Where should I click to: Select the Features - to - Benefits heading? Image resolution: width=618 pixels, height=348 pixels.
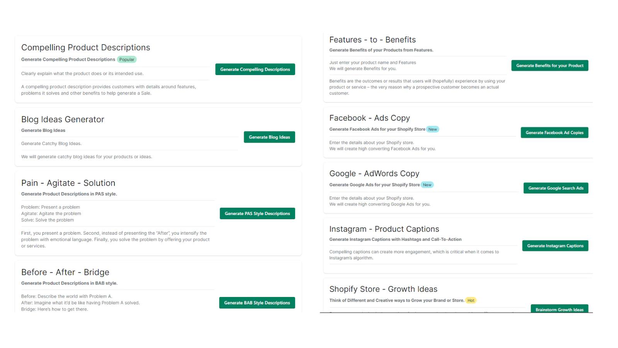click(x=372, y=40)
